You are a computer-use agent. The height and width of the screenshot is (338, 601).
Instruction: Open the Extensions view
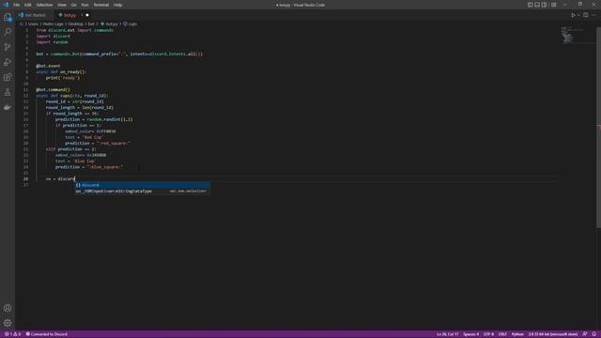8,77
